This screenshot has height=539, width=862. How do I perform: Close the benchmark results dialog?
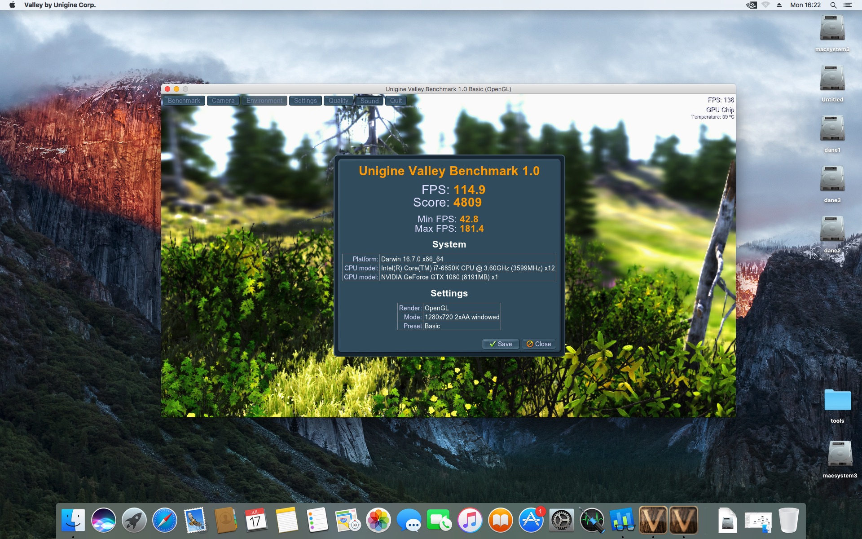point(539,344)
